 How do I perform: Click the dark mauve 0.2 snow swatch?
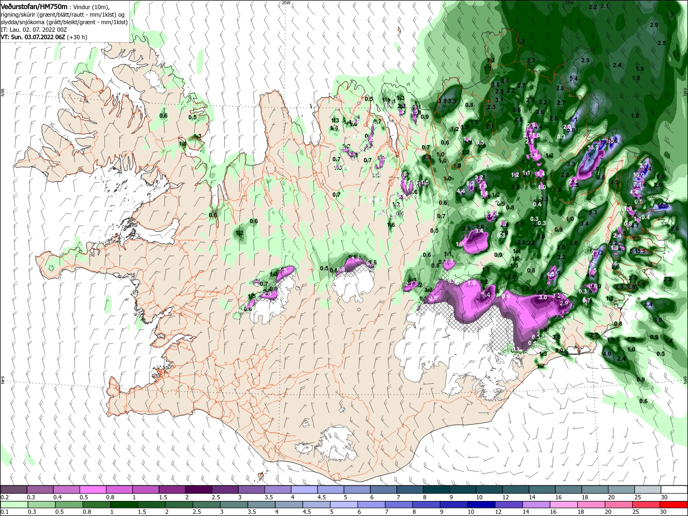point(13,490)
